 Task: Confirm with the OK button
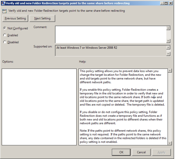121,152
